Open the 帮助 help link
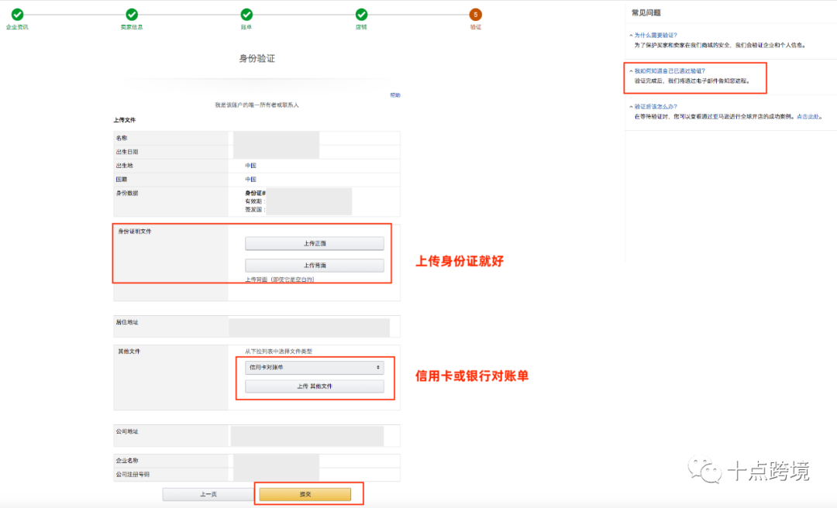This screenshot has width=837, height=508. point(395,95)
